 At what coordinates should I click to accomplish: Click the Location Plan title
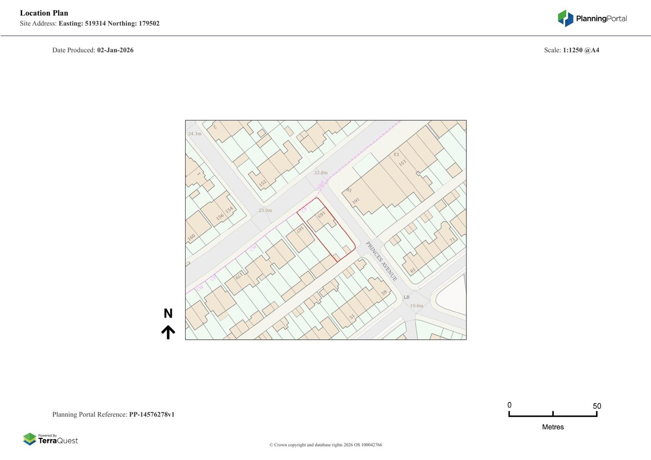point(44,13)
